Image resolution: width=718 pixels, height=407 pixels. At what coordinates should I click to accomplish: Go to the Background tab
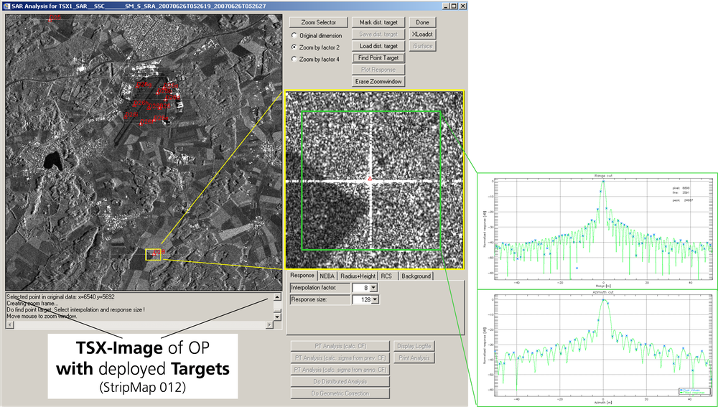(x=416, y=276)
